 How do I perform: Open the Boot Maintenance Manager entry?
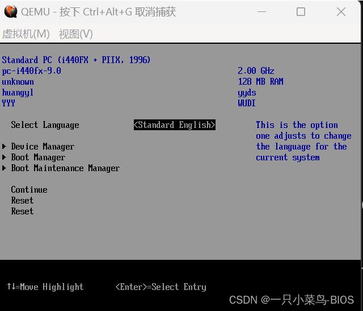tap(65, 168)
